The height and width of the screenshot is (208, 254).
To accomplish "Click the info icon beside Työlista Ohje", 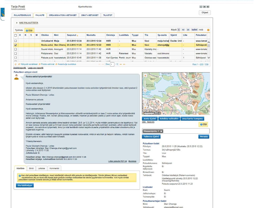I will click(x=27, y=30).
